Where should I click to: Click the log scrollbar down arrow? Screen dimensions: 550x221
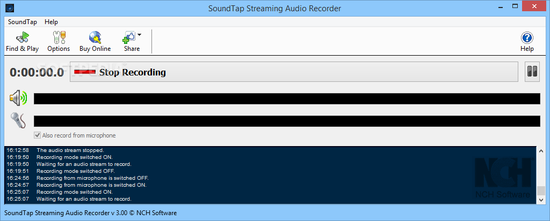541,200
